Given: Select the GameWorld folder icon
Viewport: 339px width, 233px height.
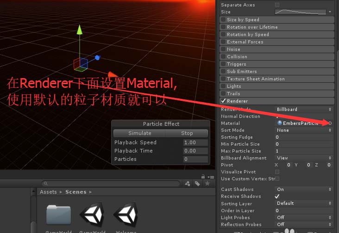Looking at the screenshot, I should [59, 215].
